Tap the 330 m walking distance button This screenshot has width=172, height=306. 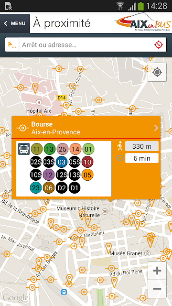point(142,146)
